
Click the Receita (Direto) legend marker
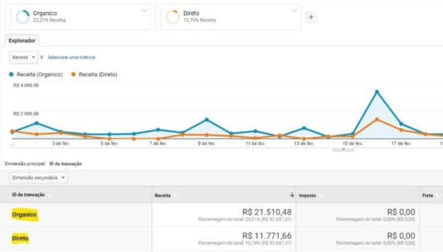[73, 74]
